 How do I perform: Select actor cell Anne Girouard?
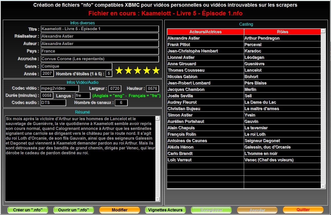coord(205,64)
